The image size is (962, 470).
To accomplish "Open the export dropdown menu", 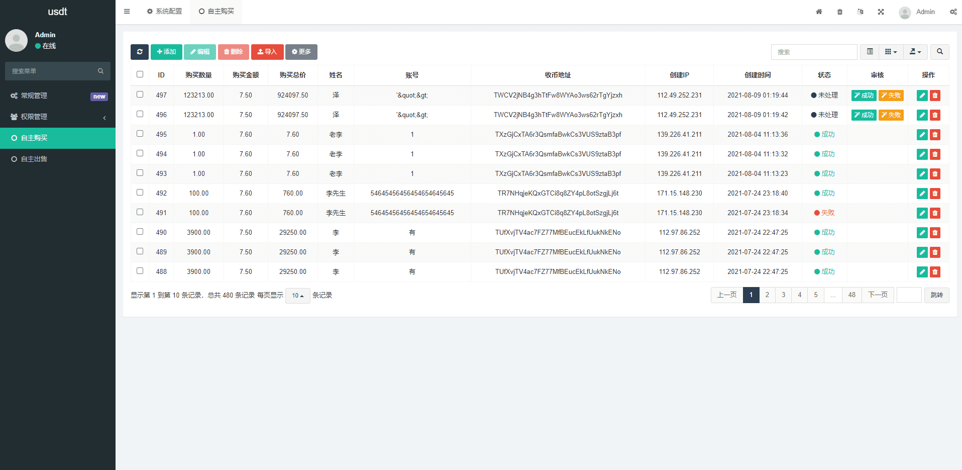I will 915,52.
